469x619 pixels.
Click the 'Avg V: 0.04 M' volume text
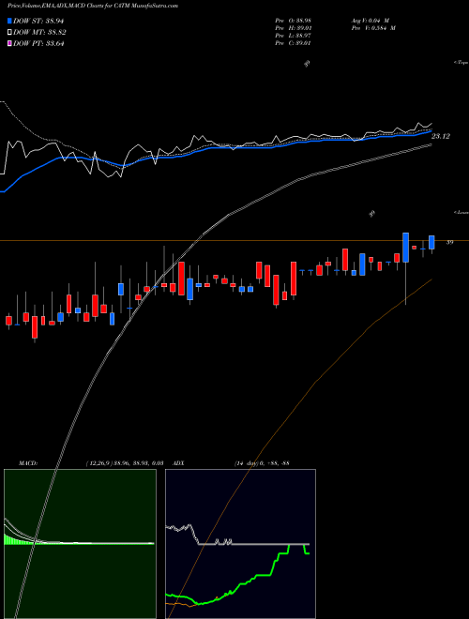(x=370, y=21)
